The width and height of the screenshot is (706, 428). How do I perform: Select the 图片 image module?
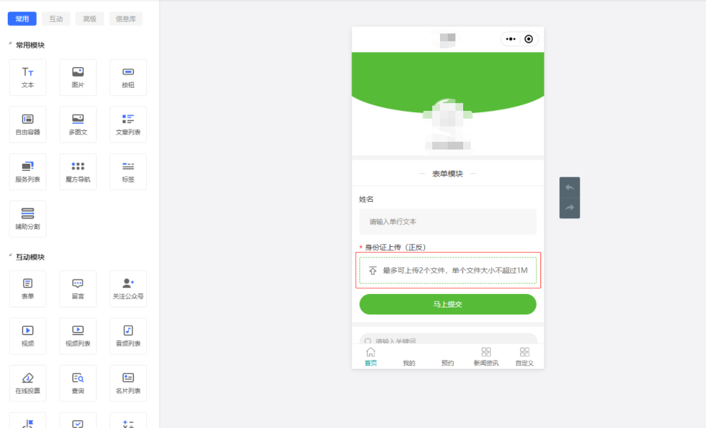[78, 77]
